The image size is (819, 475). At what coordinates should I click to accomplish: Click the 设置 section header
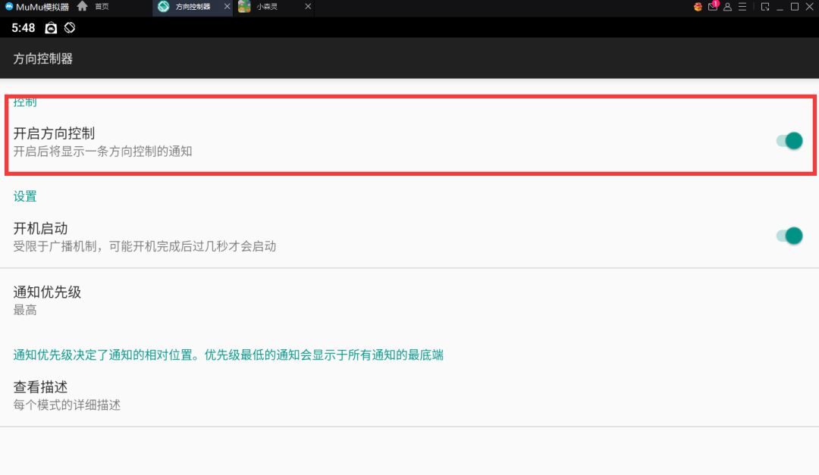(x=25, y=196)
